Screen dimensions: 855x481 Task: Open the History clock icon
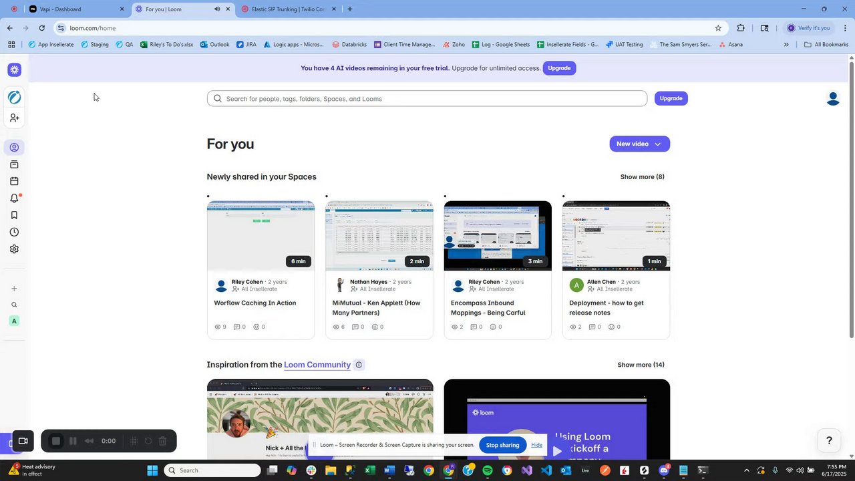[14, 232]
